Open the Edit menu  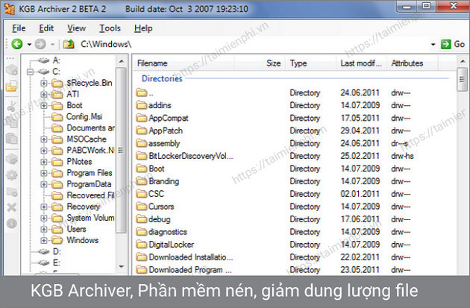click(46, 28)
